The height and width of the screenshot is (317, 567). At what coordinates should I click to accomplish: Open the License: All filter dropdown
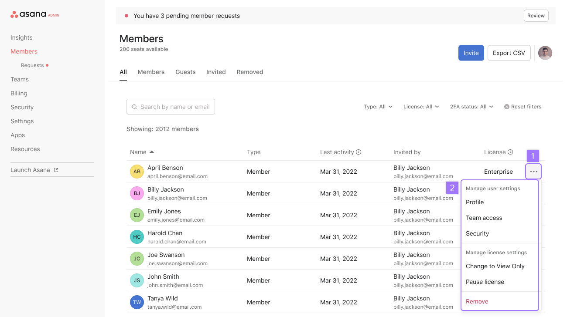[420, 106]
